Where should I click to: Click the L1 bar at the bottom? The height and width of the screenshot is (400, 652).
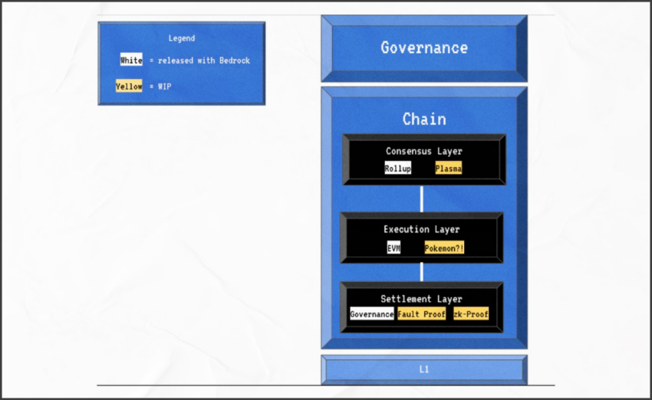click(x=424, y=369)
